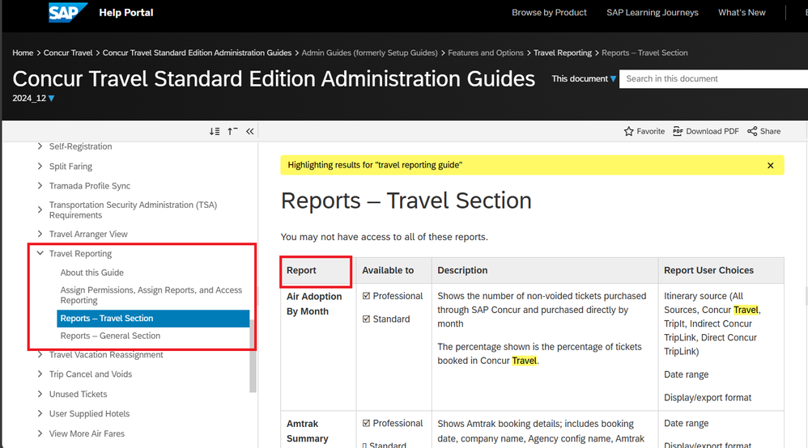The width and height of the screenshot is (808, 448).
Task: Open About this Guide page
Action: point(91,273)
